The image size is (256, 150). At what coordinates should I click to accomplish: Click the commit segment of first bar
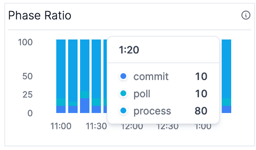[x=61, y=109]
